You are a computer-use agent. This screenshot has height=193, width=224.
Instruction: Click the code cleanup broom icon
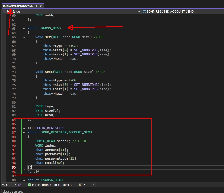coord(80,185)
